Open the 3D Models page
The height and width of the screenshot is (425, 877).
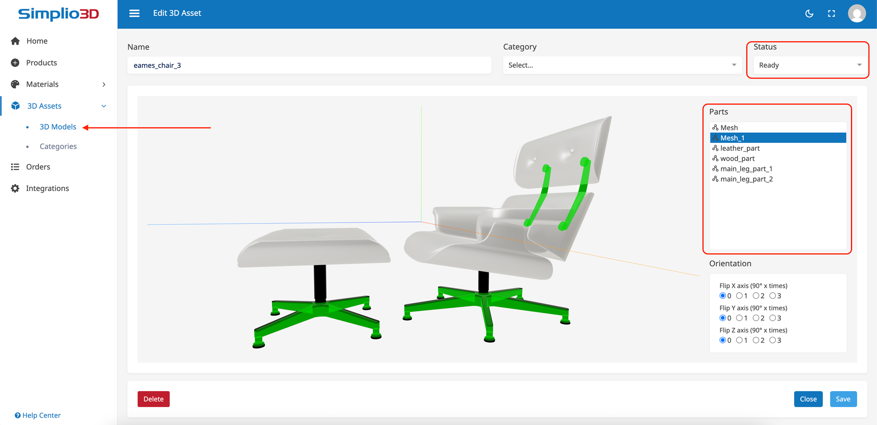coord(58,127)
